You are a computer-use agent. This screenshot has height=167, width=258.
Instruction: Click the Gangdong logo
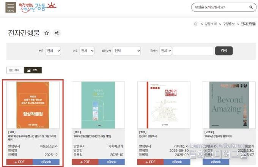coord(39,6)
